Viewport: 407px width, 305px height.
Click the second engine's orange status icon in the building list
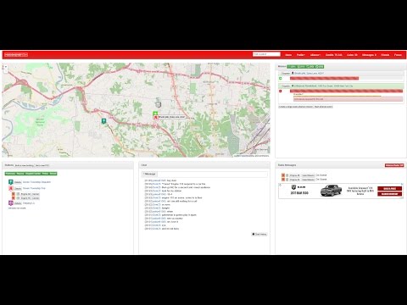coord(14,198)
